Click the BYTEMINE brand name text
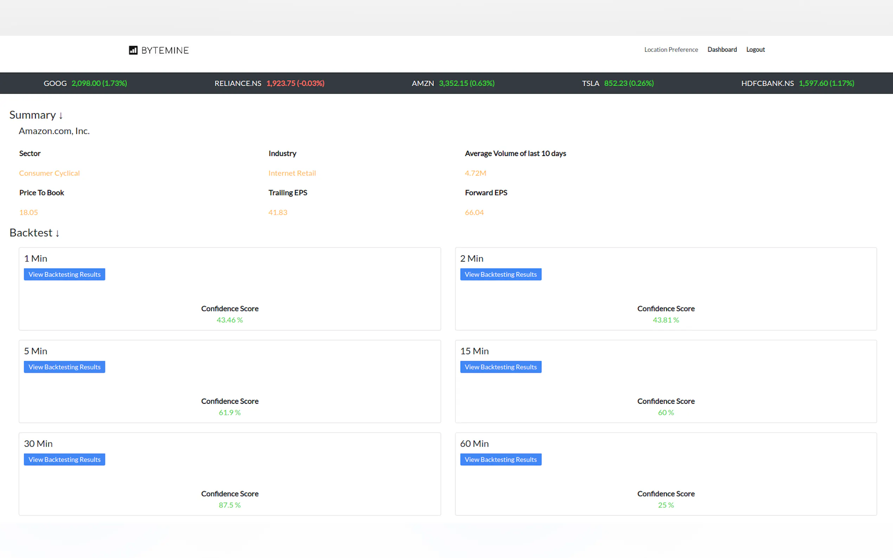 click(x=165, y=51)
